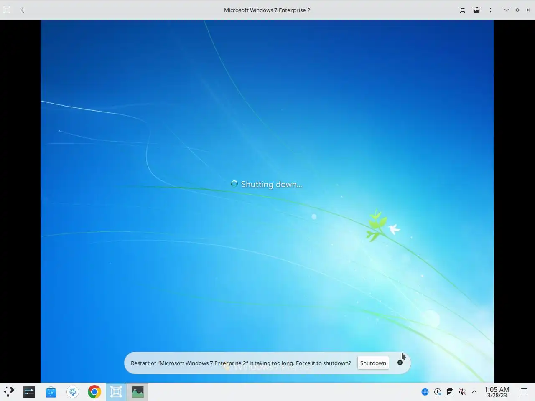Click the show desktop button in the taskbar

pyautogui.click(x=524, y=392)
